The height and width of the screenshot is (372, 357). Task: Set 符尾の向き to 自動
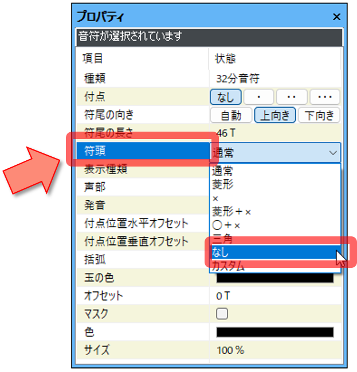click(x=230, y=115)
